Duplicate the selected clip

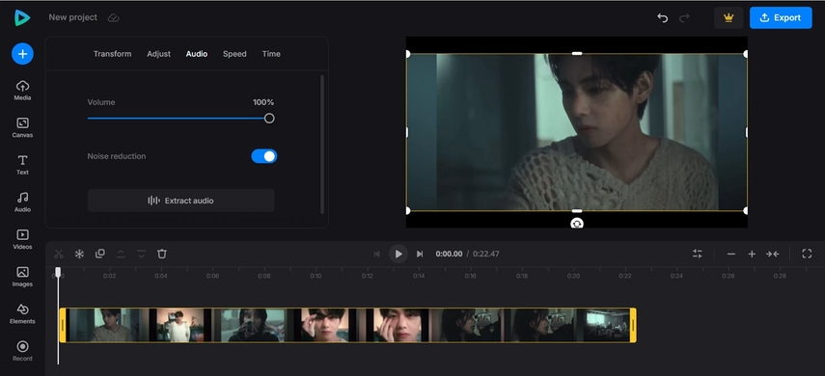[100, 254]
